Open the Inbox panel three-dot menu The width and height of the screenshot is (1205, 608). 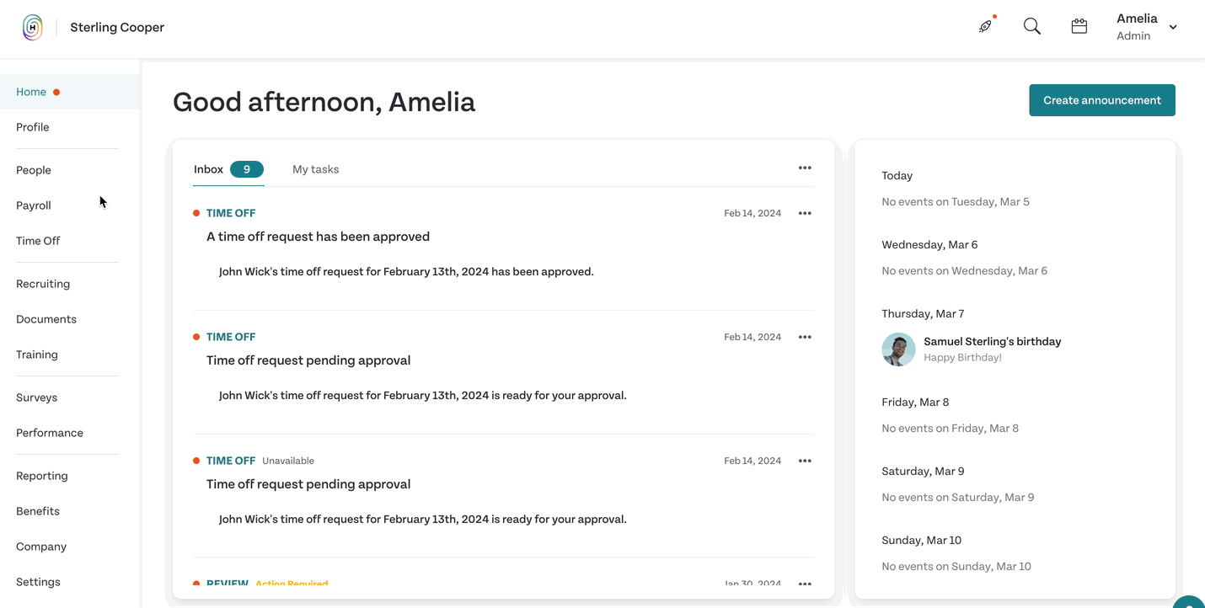(805, 168)
